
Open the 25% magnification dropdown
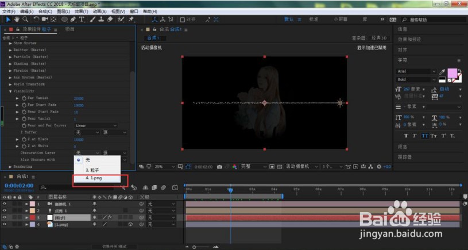(165, 167)
